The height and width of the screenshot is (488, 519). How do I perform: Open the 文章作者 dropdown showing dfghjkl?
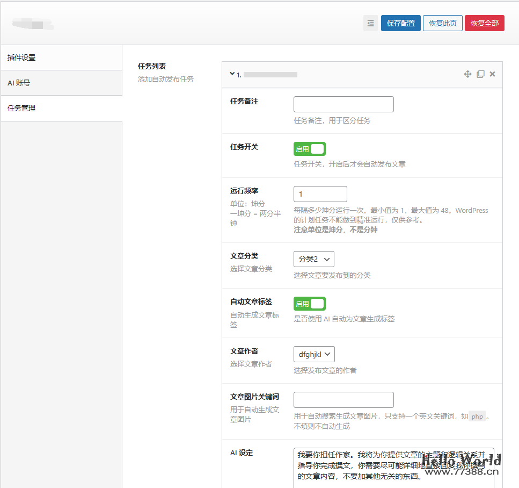click(313, 354)
